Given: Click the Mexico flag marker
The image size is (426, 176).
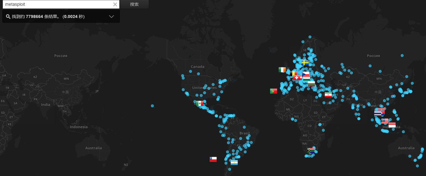Looking at the screenshot, I should tap(200, 103).
